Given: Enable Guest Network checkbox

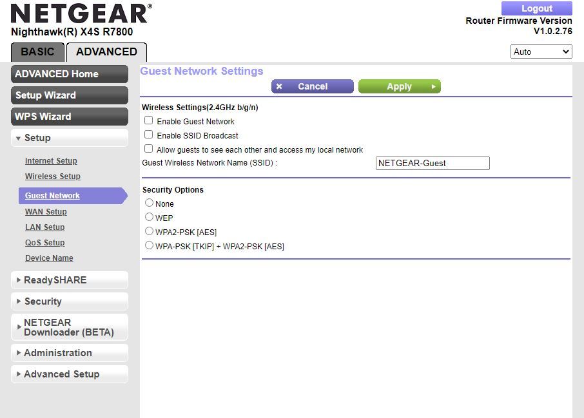Looking at the screenshot, I should pyautogui.click(x=149, y=120).
